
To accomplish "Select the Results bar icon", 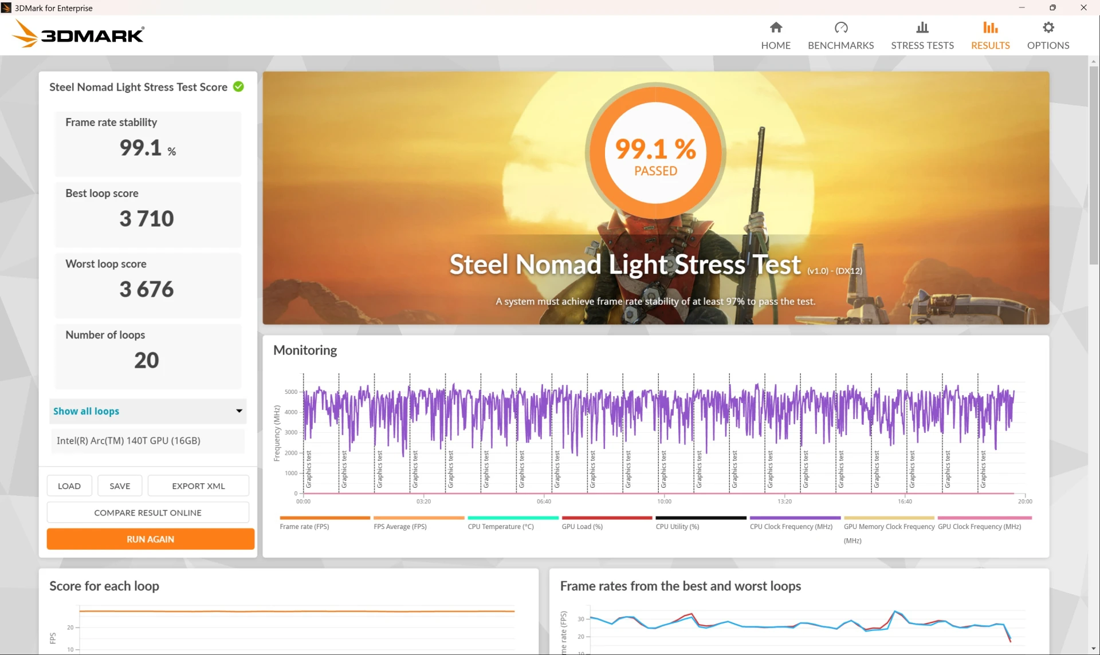I will click(x=990, y=27).
